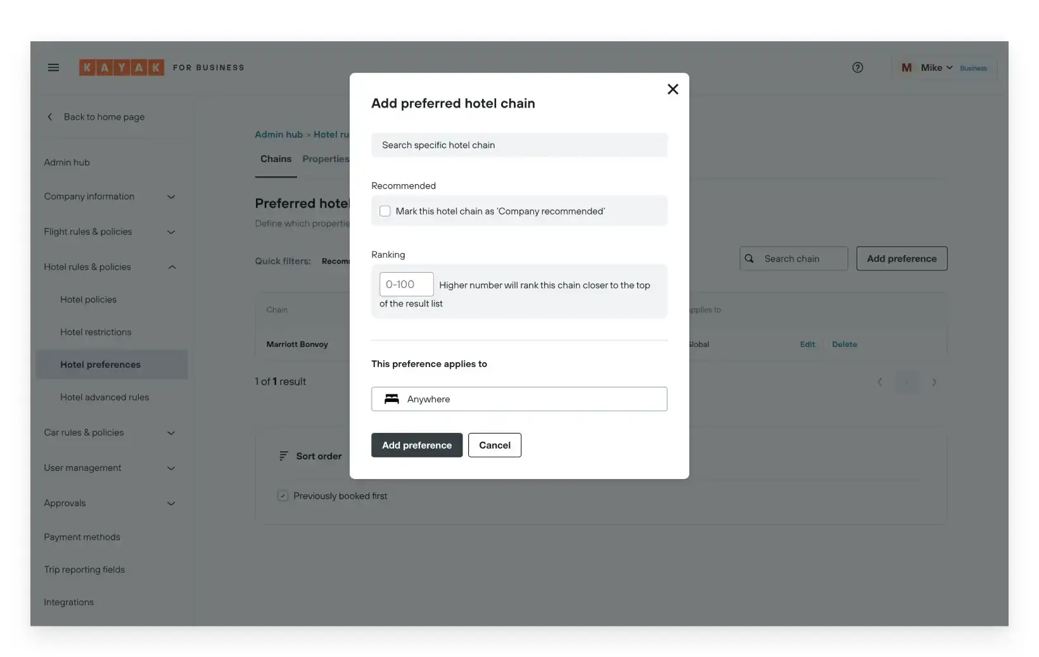
Task: Click the Sort order icon
Action: pyautogui.click(x=283, y=456)
